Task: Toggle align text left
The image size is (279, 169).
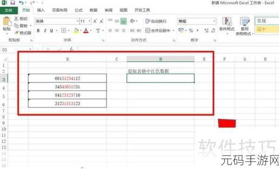Action: (x=110, y=31)
